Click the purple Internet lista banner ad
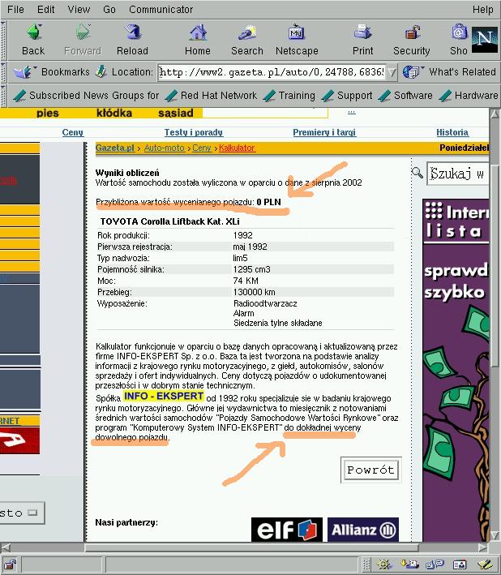Viewport: 501px width, 575px height. pyautogui.click(x=456, y=371)
